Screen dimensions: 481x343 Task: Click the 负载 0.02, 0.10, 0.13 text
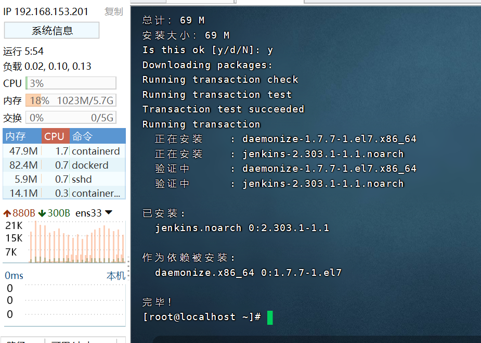[x=47, y=66]
